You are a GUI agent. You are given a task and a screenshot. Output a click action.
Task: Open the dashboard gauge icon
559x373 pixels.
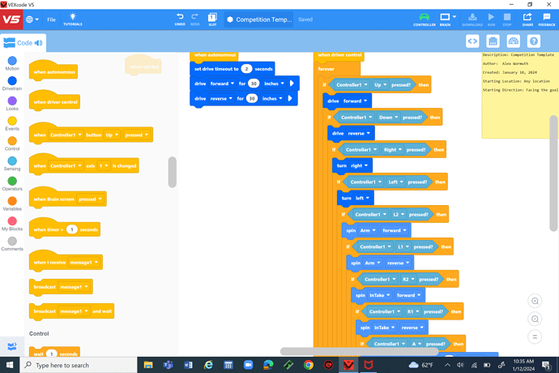pyautogui.click(x=513, y=41)
